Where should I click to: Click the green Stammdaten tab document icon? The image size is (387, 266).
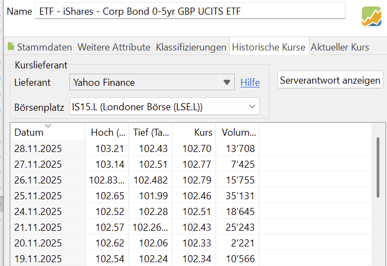tap(10, 47)
